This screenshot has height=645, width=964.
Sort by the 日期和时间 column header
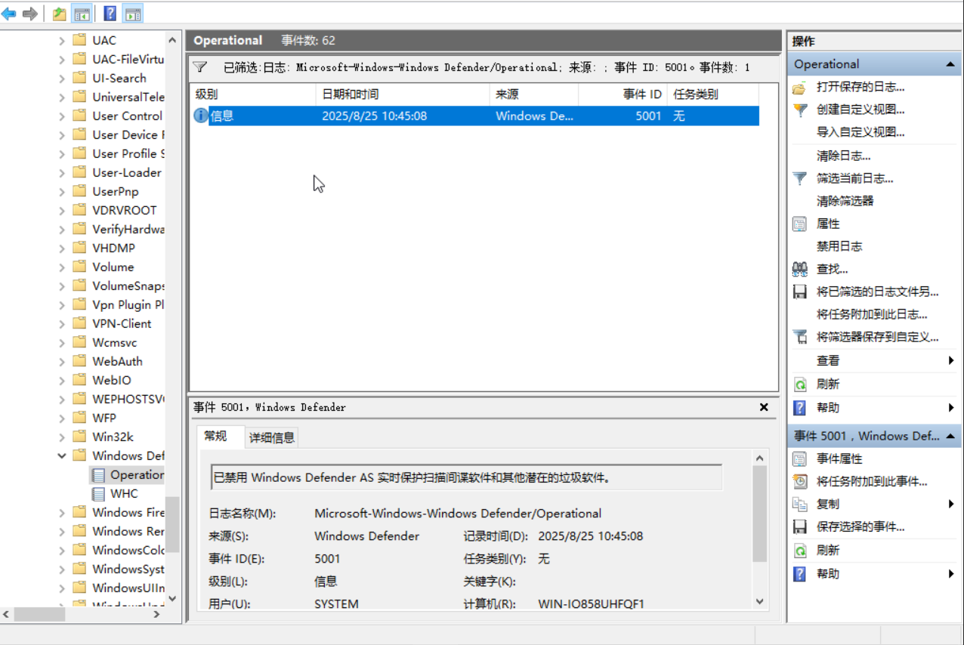pyautogui.click(x=403, y=94)
